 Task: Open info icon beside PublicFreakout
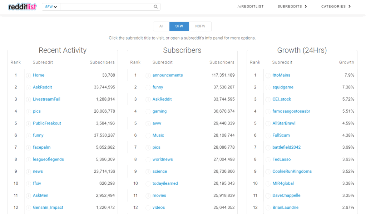pyautogui.click(x=28, y=123)
